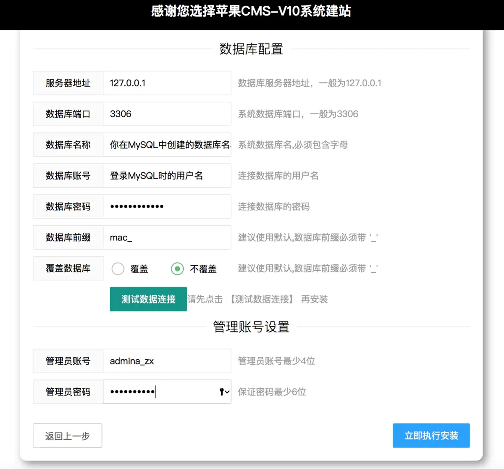This screenshot has height=469, width=504.
Task: Click the 数据库密码 label
Action: coord(68,206)
